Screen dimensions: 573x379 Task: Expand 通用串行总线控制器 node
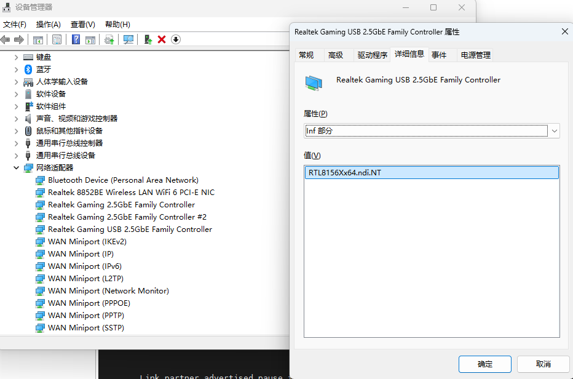click(16, 143)
